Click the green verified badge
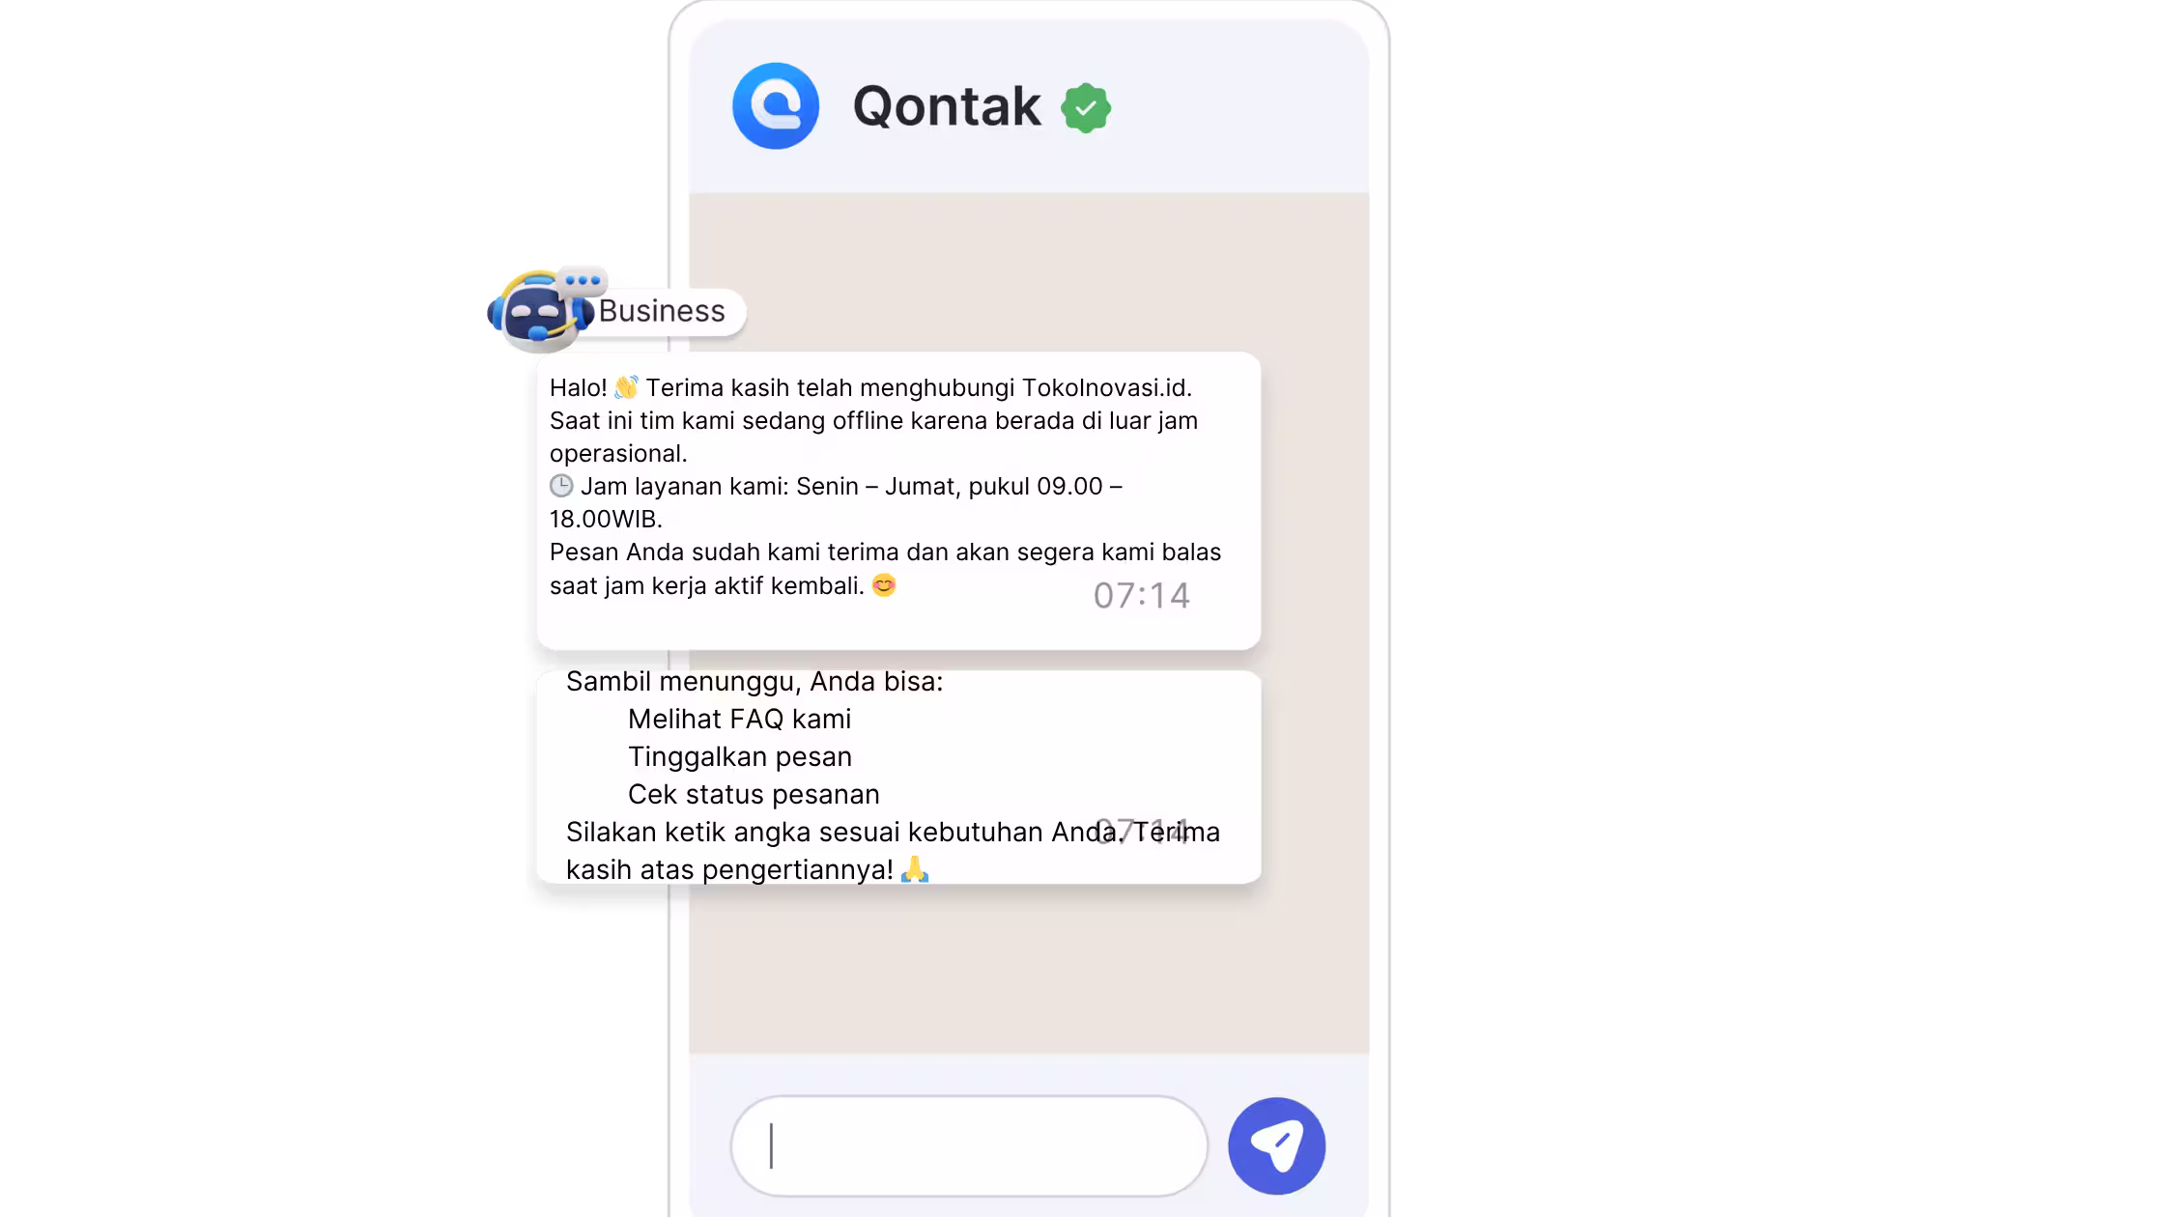2164x1217 pixels. pyautogui.click(x=1086, y=107)
